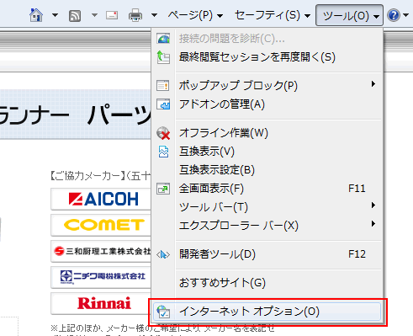Click the AICOH logo banner
The height and width of the screenshot is (336, 413).
point(101,199)
